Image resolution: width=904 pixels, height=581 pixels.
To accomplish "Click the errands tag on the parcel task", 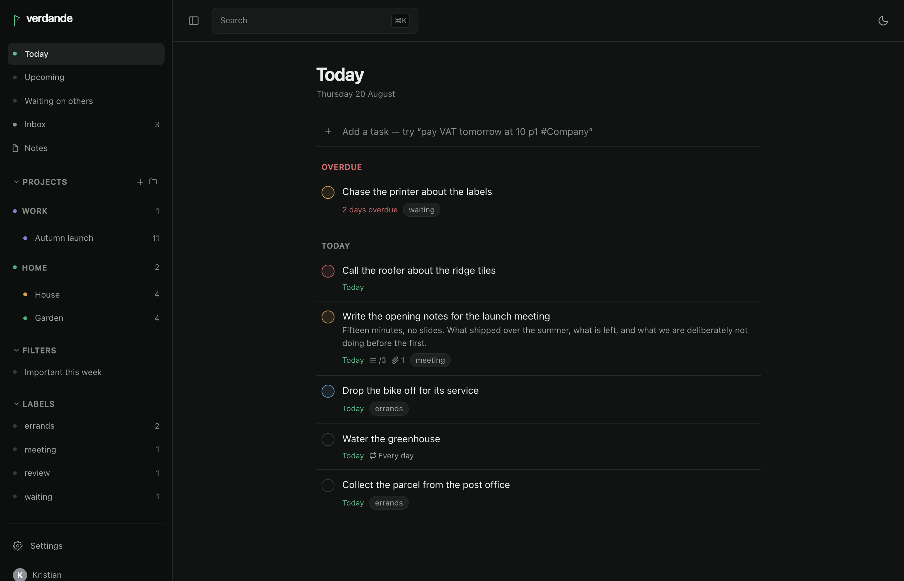I will pyautogui.click(x=389, y=503).
